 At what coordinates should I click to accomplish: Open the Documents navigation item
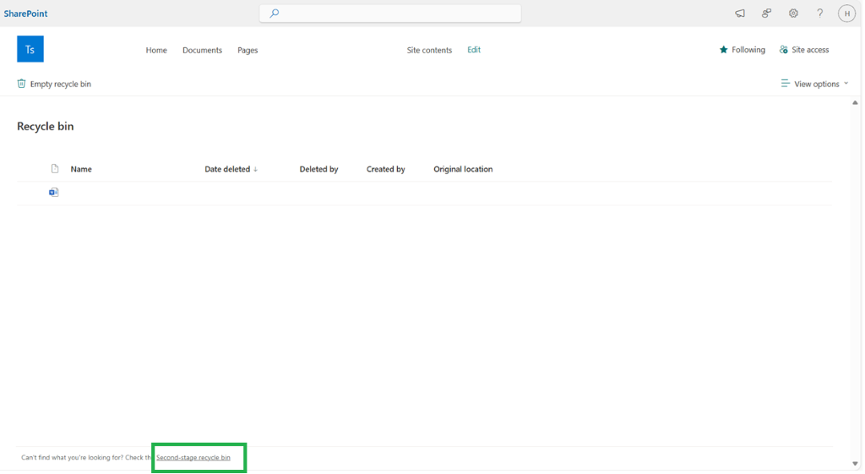click(x=202, y=50)
